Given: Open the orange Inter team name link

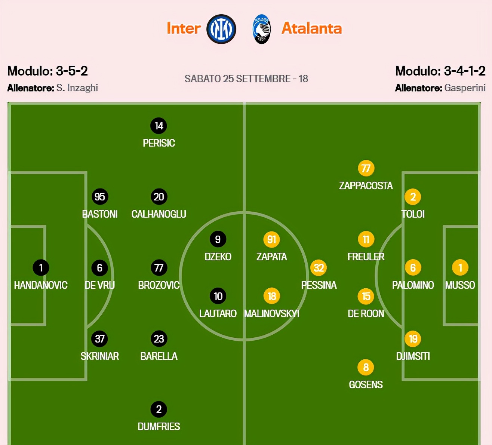Looking at the screenshot, I should click(x=184, y=28).
